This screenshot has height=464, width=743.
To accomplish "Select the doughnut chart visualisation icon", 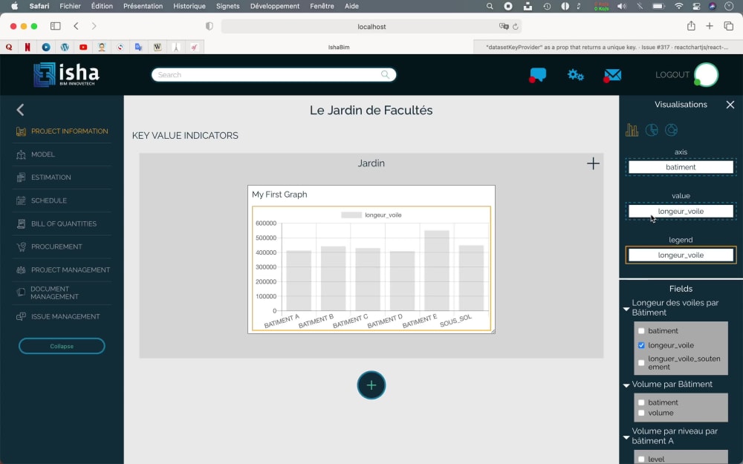I will pyautogui.click(x=672, y=130).
